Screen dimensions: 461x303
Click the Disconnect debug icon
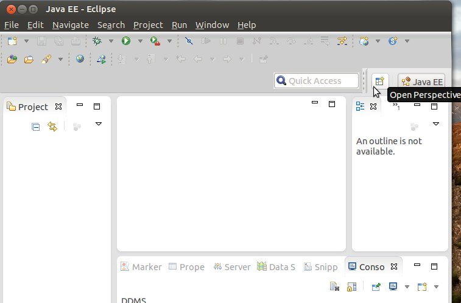coord(256,41)
